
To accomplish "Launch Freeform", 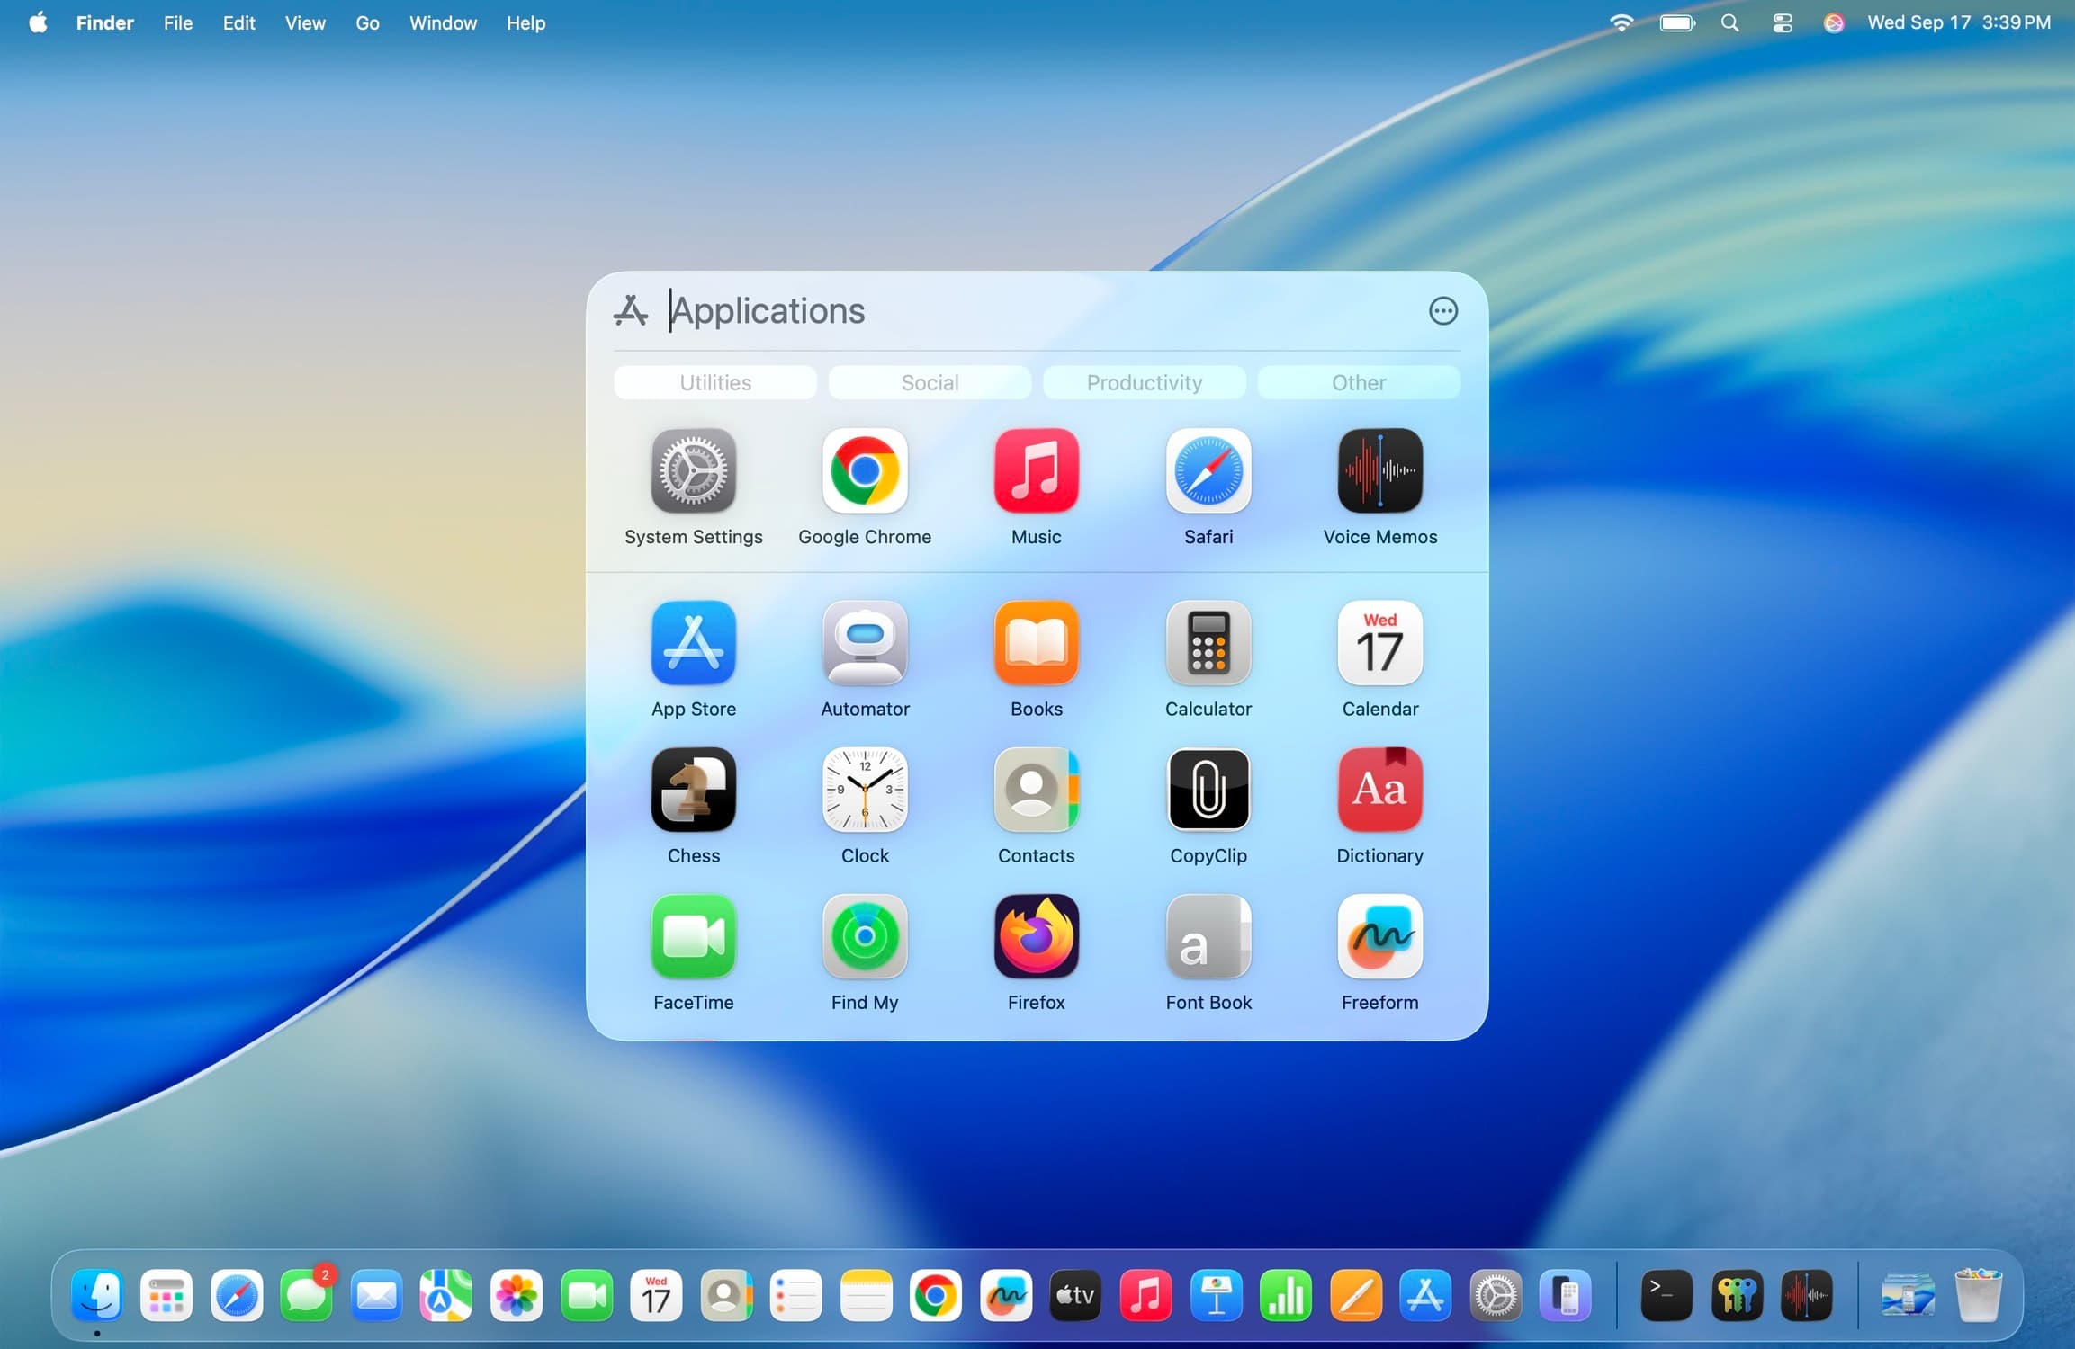I will (x=1379, y=937).
